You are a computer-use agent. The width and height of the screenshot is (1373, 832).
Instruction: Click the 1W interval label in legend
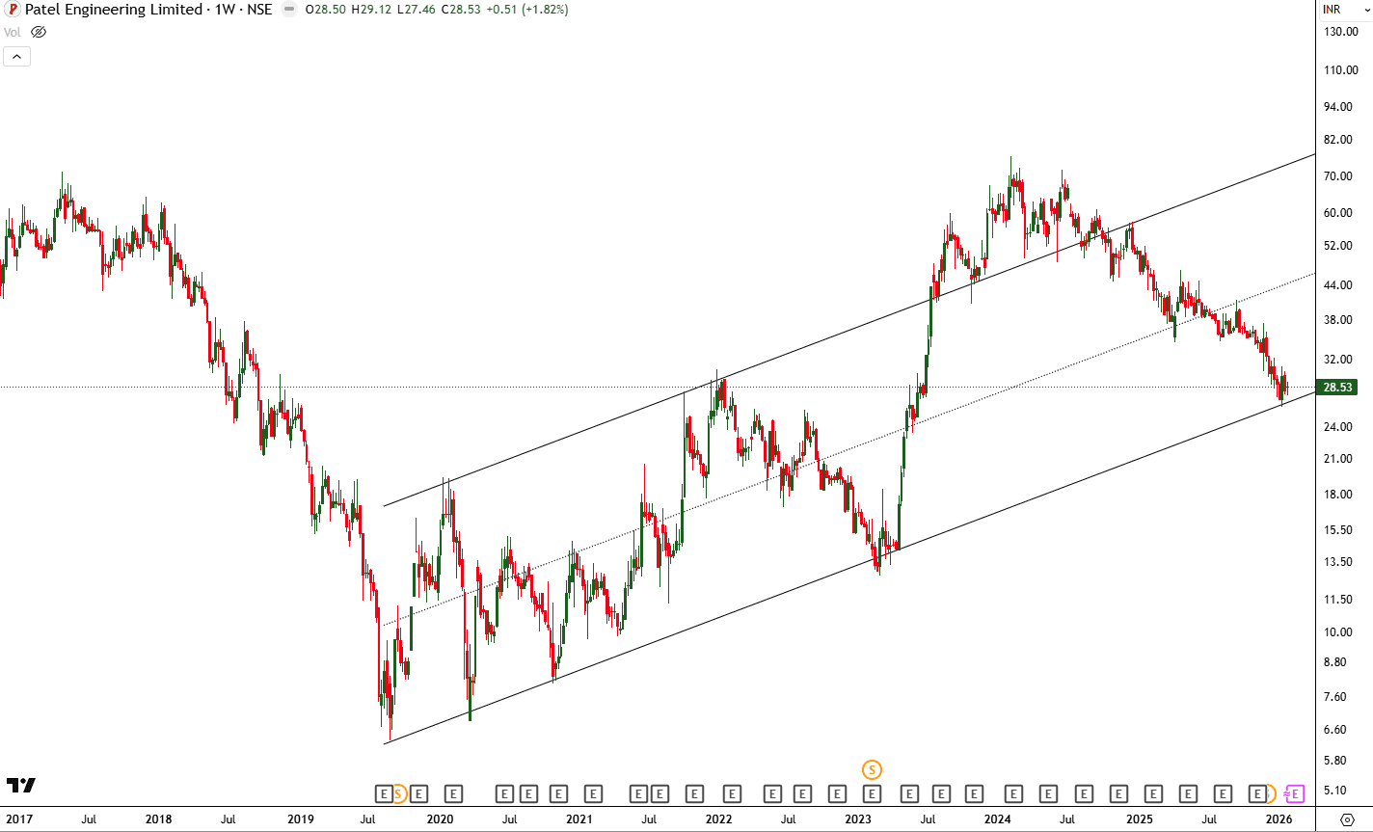[224, 10]
